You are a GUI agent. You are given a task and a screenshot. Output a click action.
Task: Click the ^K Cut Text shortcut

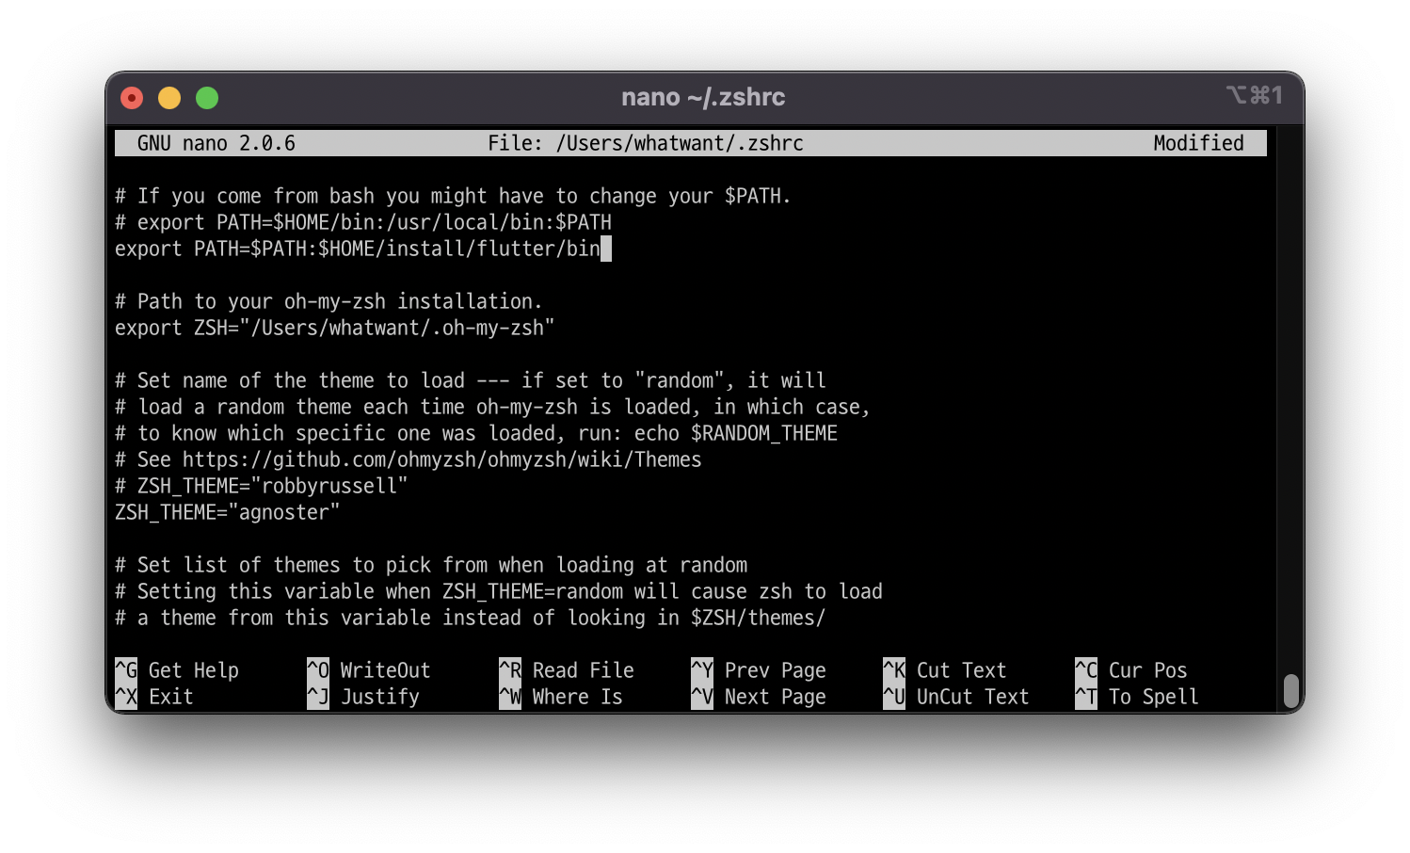tap(945, 670)
